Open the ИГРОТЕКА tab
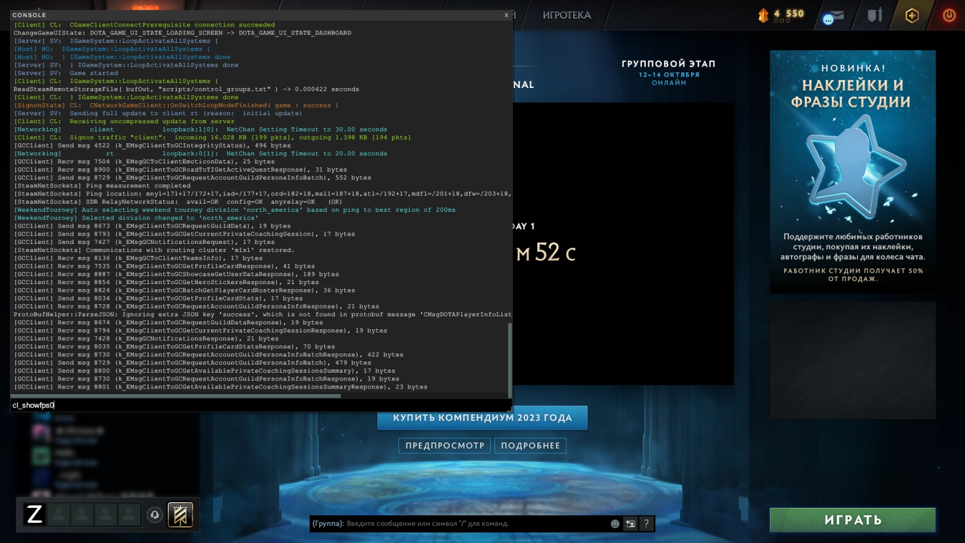965x543 pixels. 567,15
